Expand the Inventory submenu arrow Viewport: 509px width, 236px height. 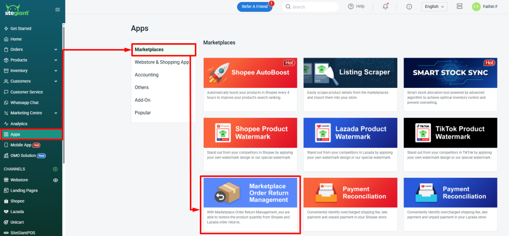(x=56, y=71)
